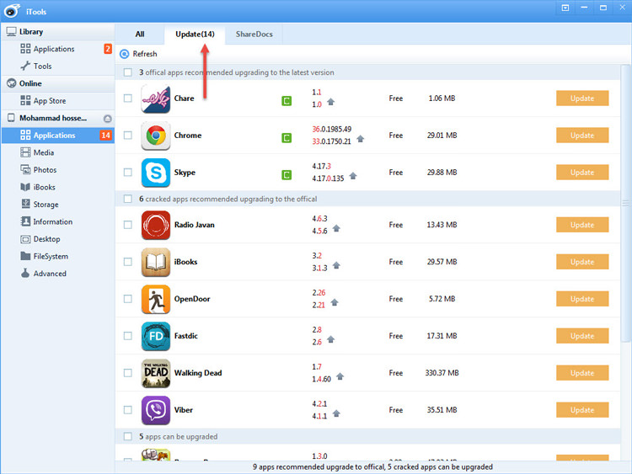
Task: Select all 6 cracked apps checkbox
Action: coord(127,199)
